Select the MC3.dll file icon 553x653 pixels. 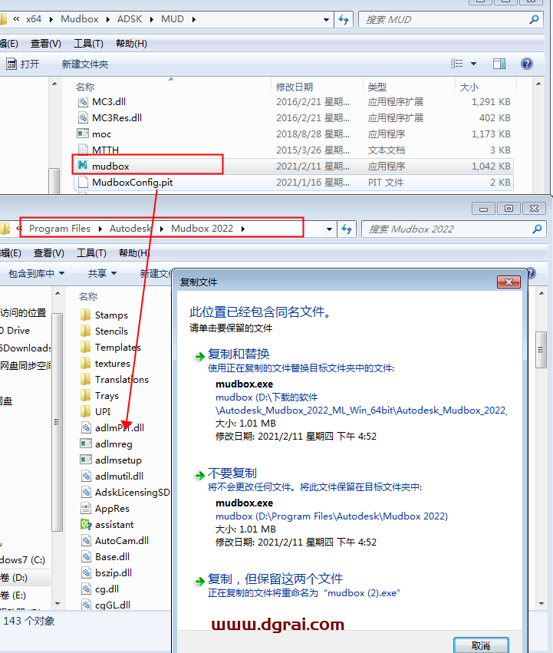point(84,101)
